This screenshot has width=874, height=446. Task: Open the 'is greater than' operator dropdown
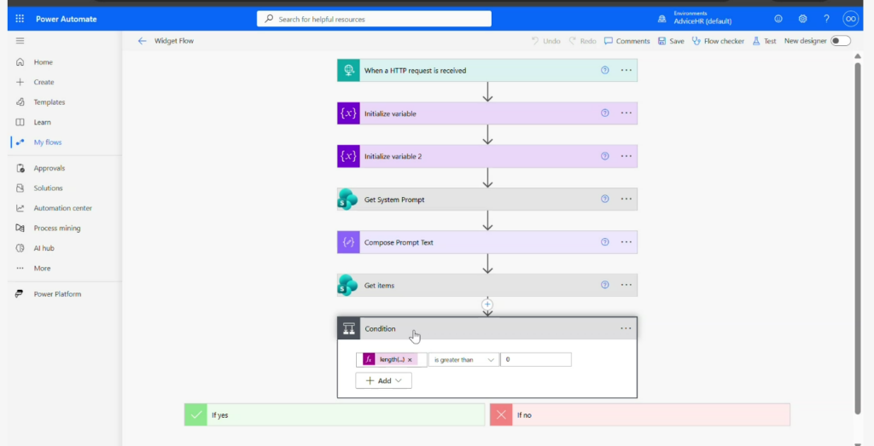463,360
